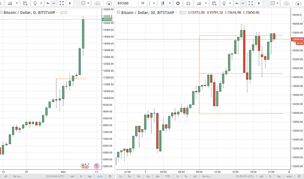Open Indicators on the right 30-minute chart toolbar
This screenshot has height=179, width=304.
point(199,3)
